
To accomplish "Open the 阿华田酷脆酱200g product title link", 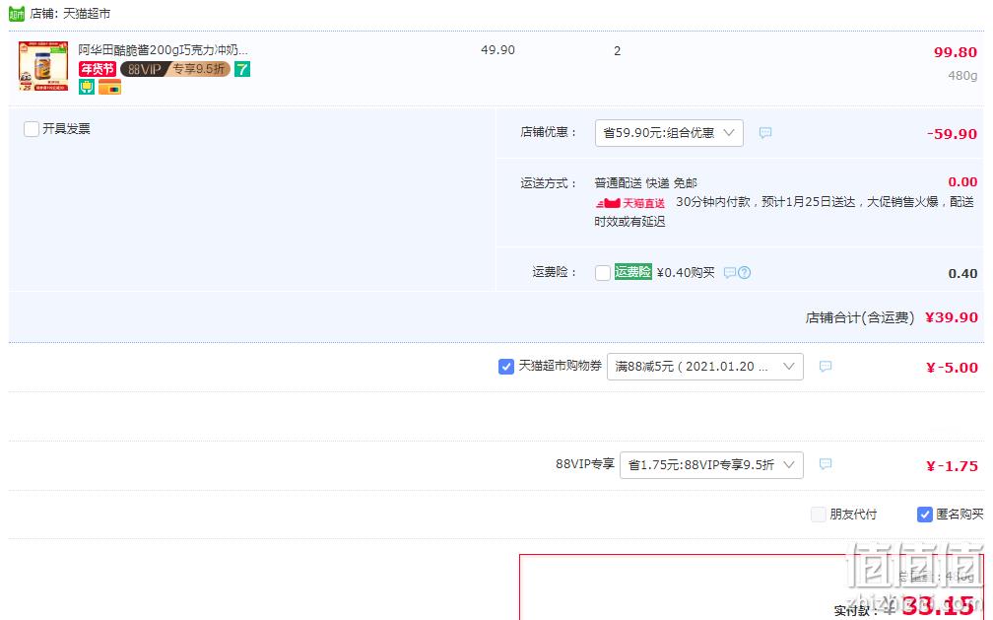I will pyautogui.click(x=163, y=49).
